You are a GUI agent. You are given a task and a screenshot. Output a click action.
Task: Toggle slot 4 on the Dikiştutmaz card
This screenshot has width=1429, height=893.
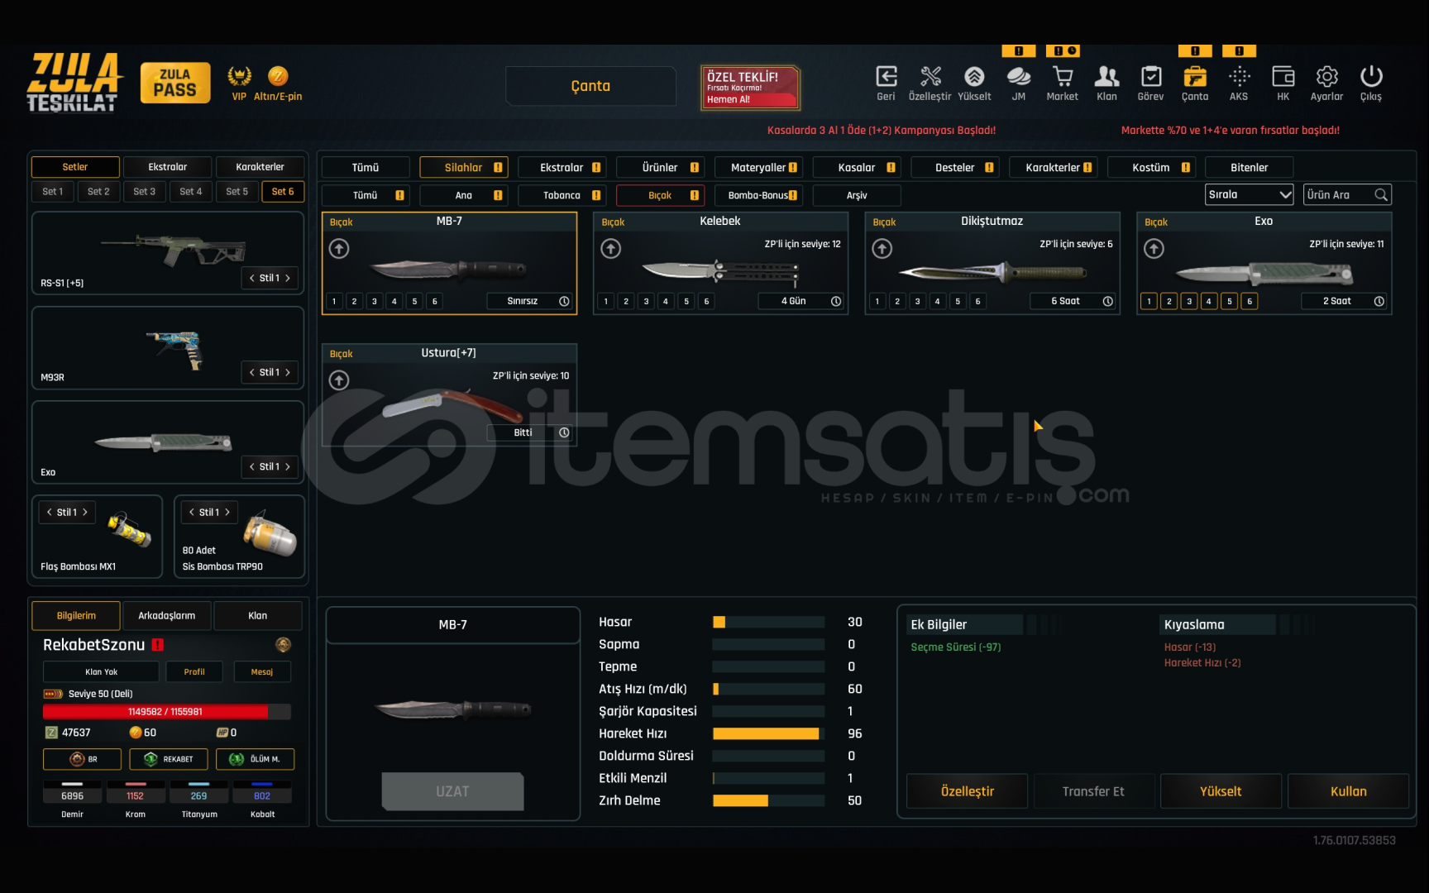point(938,301)
